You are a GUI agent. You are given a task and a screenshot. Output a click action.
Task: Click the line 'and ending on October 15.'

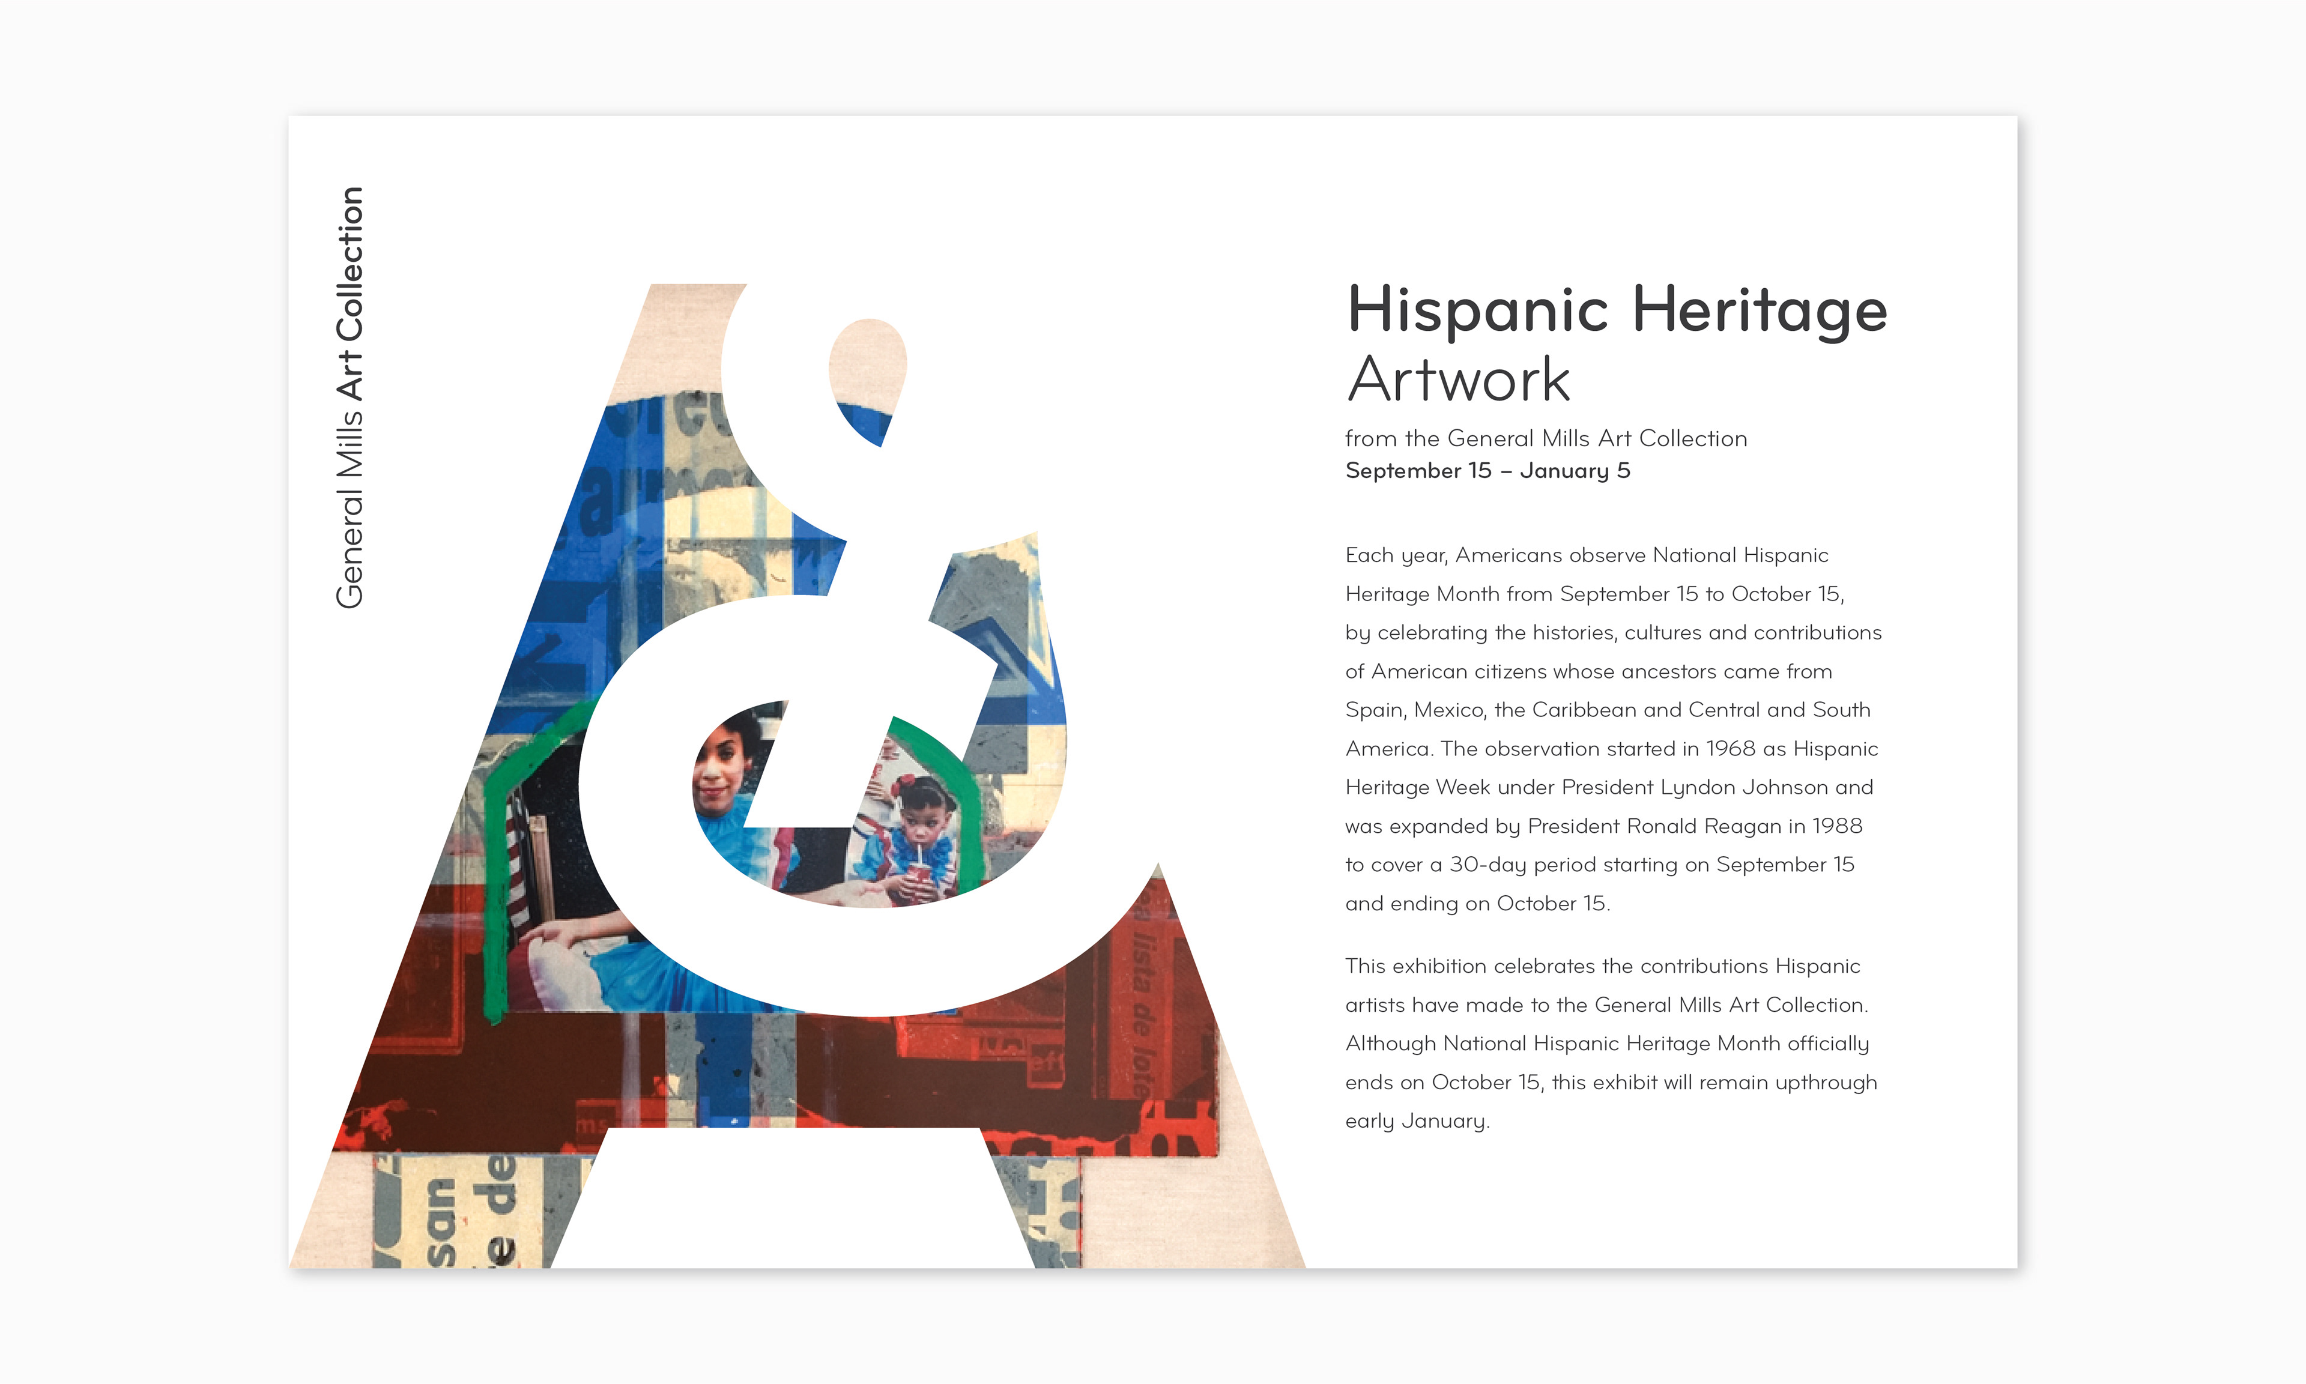[1477, 904]
